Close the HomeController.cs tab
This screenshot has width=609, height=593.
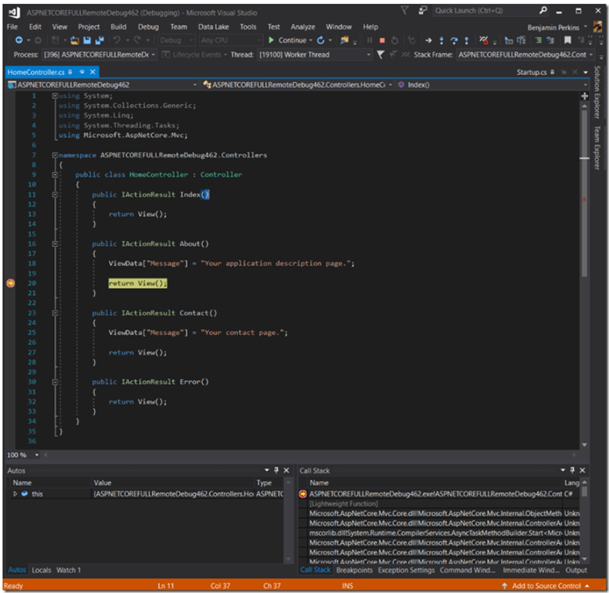coord(93,72)
